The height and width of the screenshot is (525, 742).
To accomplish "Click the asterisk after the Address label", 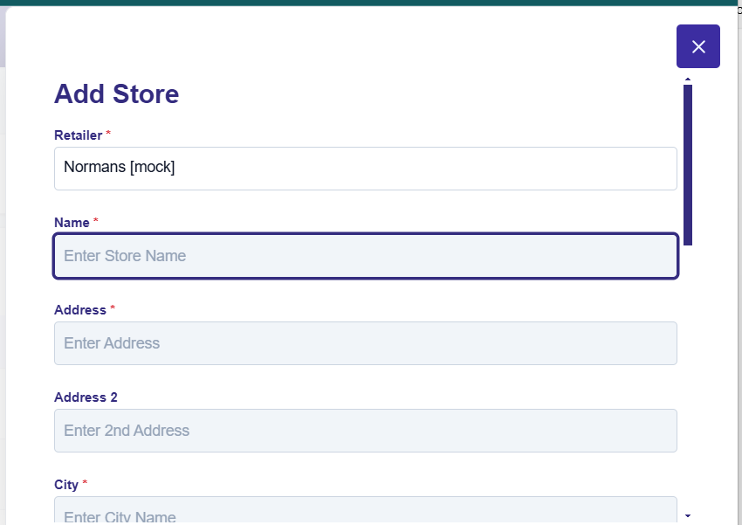I will [x=113, y=309].
